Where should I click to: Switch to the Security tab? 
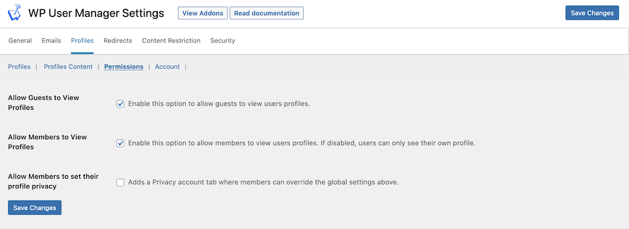(x=223, y=40)
